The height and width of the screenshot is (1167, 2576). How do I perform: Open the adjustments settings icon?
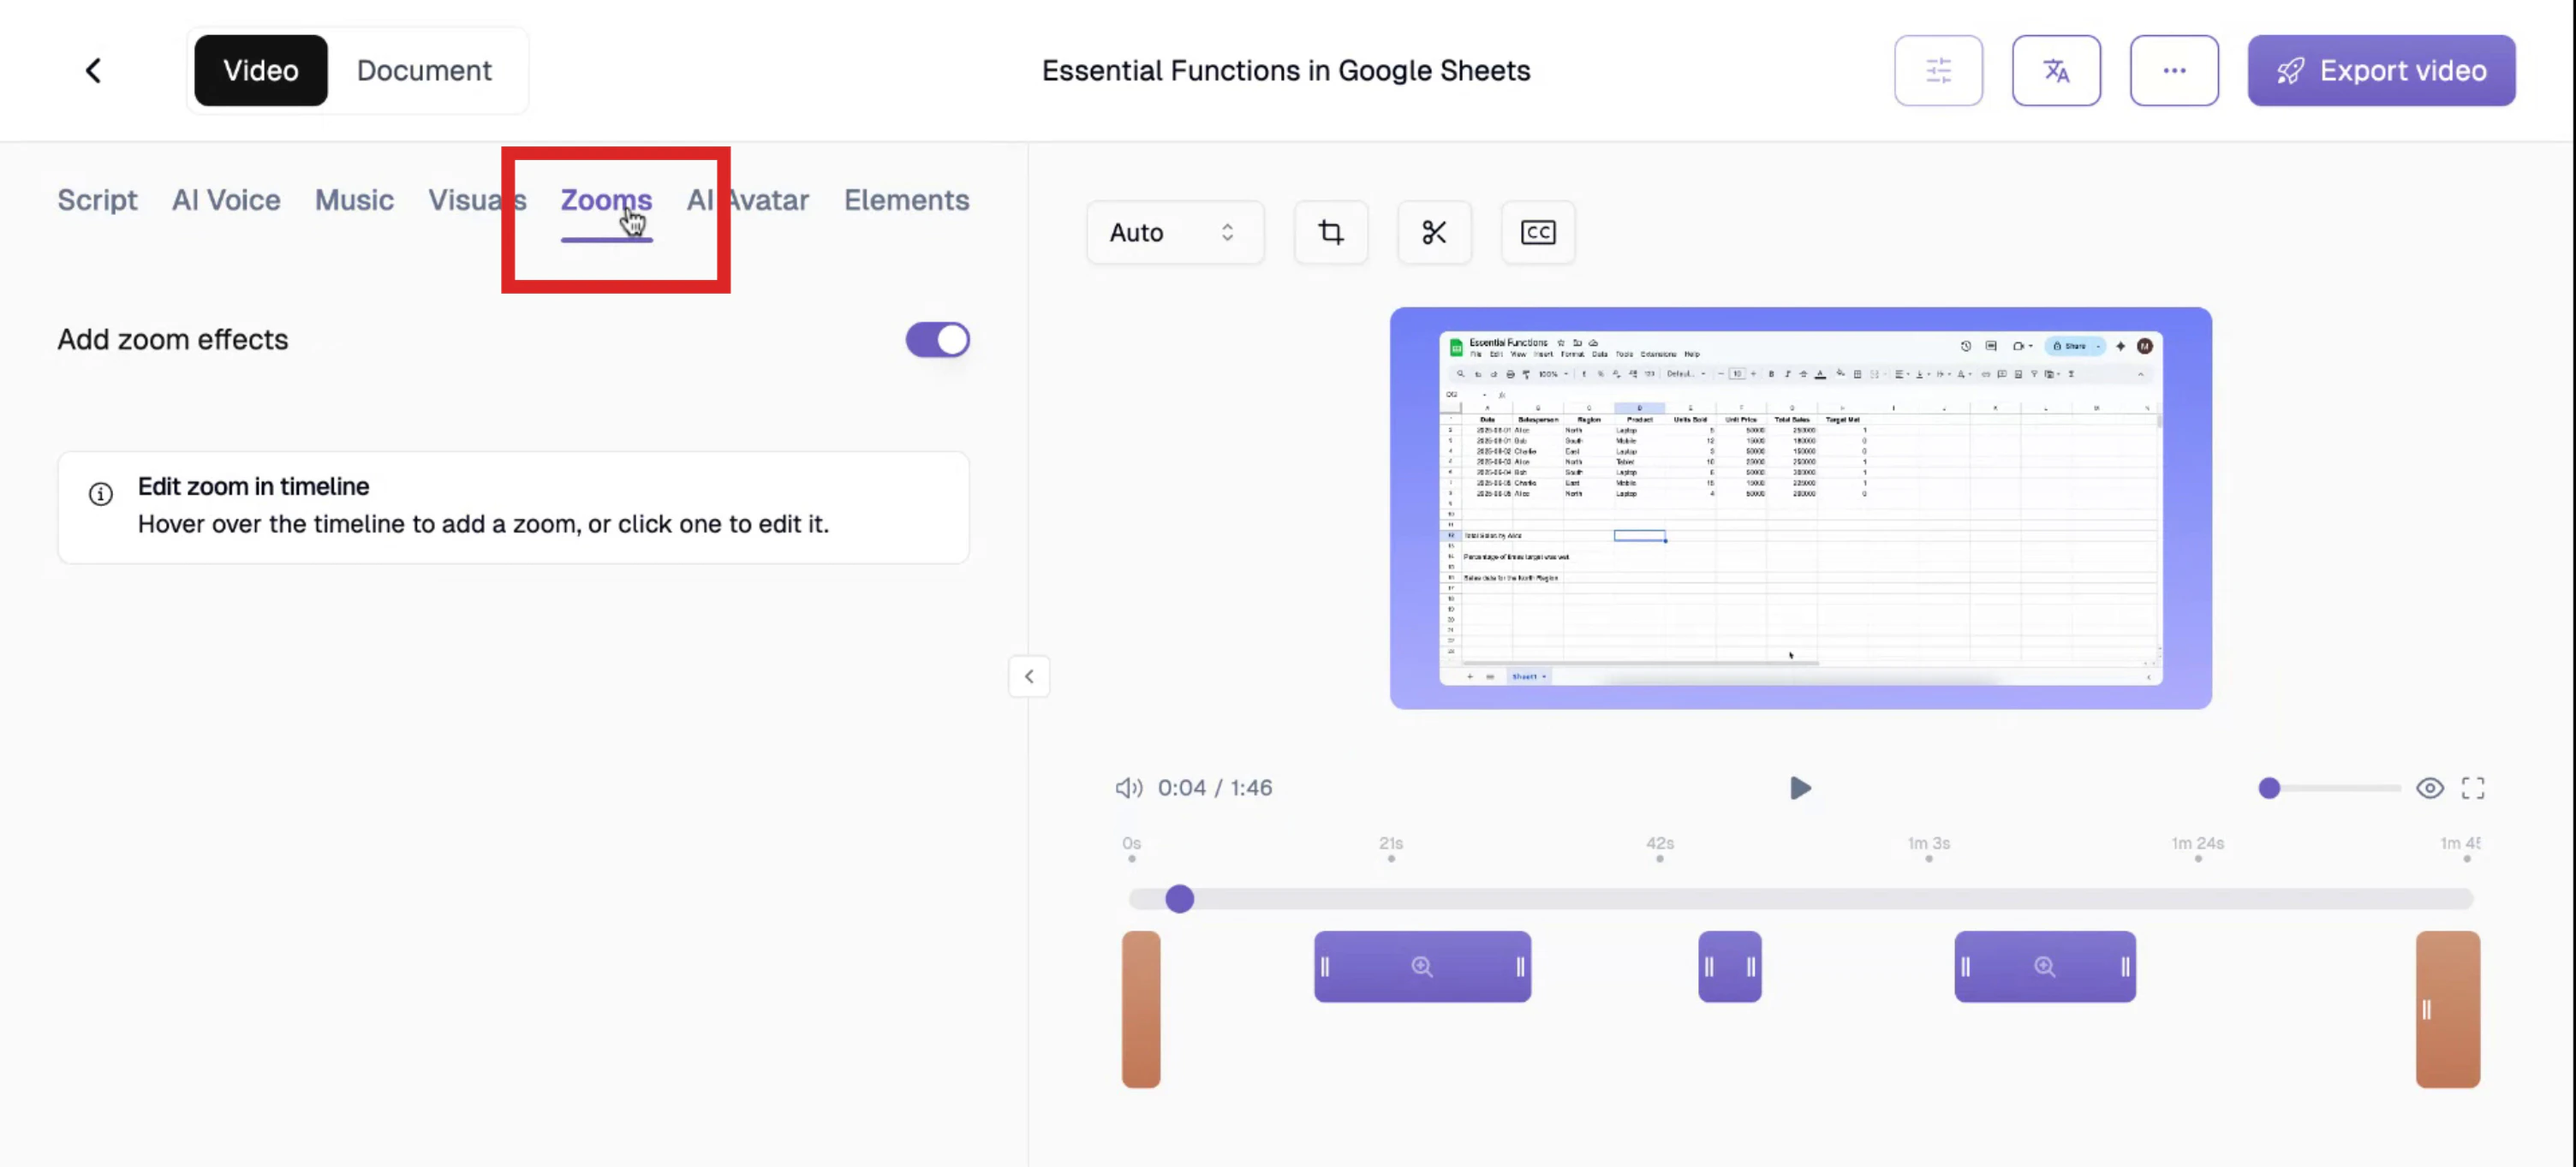click(1938, 70)
